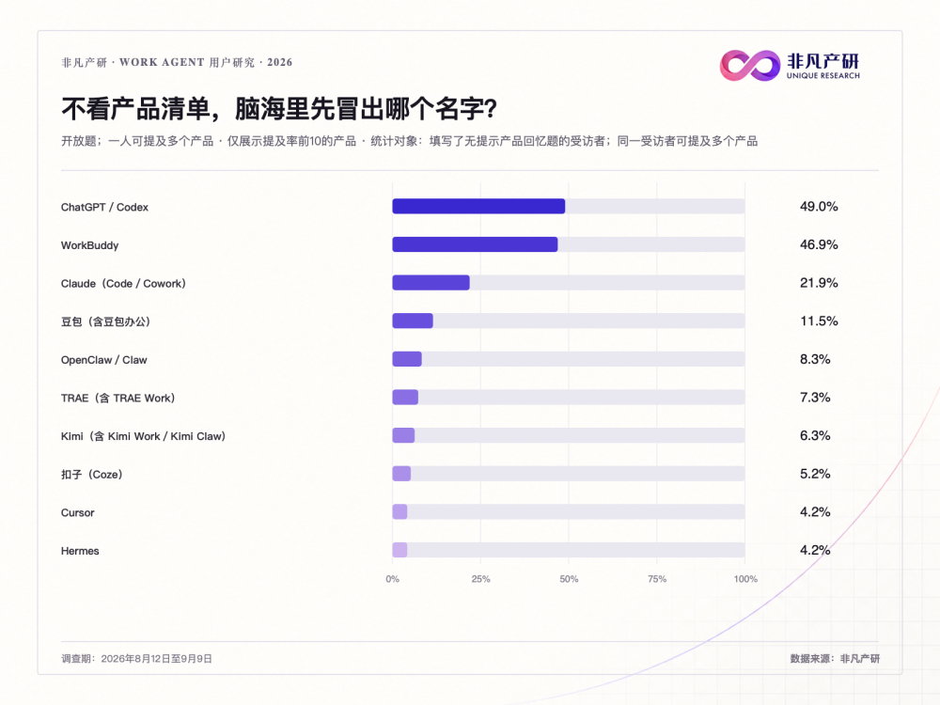Click the 100% axis tick label

click(x=745, y=579)
